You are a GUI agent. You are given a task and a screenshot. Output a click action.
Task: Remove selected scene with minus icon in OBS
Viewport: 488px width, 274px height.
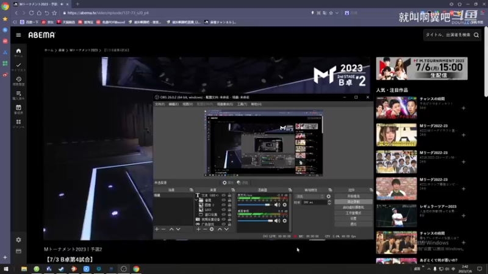163,230
